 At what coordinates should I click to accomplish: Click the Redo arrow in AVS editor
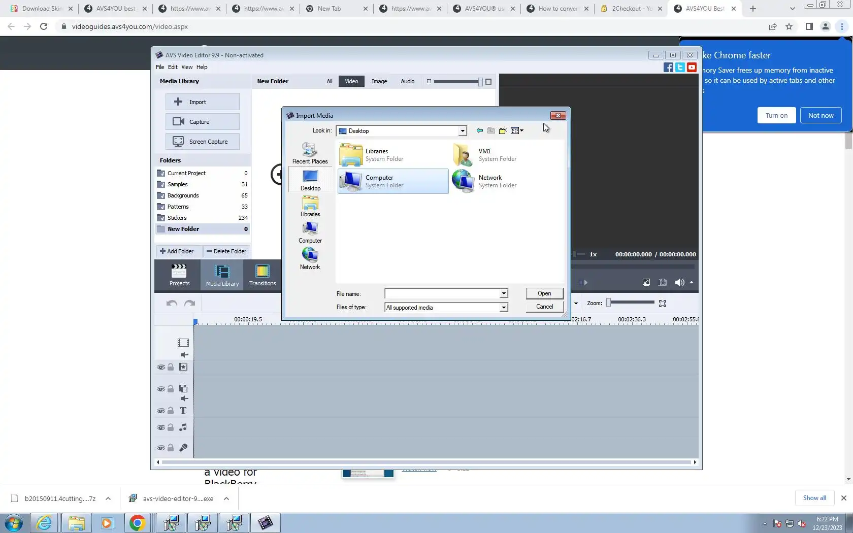click(190, 304)
